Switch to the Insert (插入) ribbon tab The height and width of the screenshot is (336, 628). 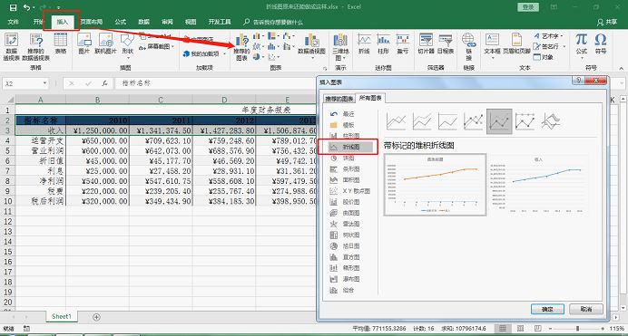pos(62,22)
